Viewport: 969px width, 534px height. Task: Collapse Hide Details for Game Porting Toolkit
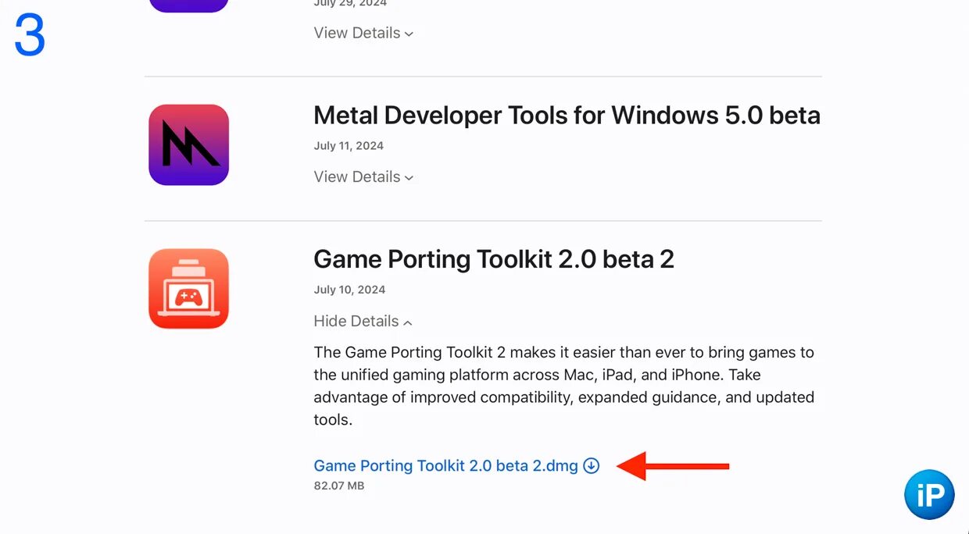(x=363, y=322)
